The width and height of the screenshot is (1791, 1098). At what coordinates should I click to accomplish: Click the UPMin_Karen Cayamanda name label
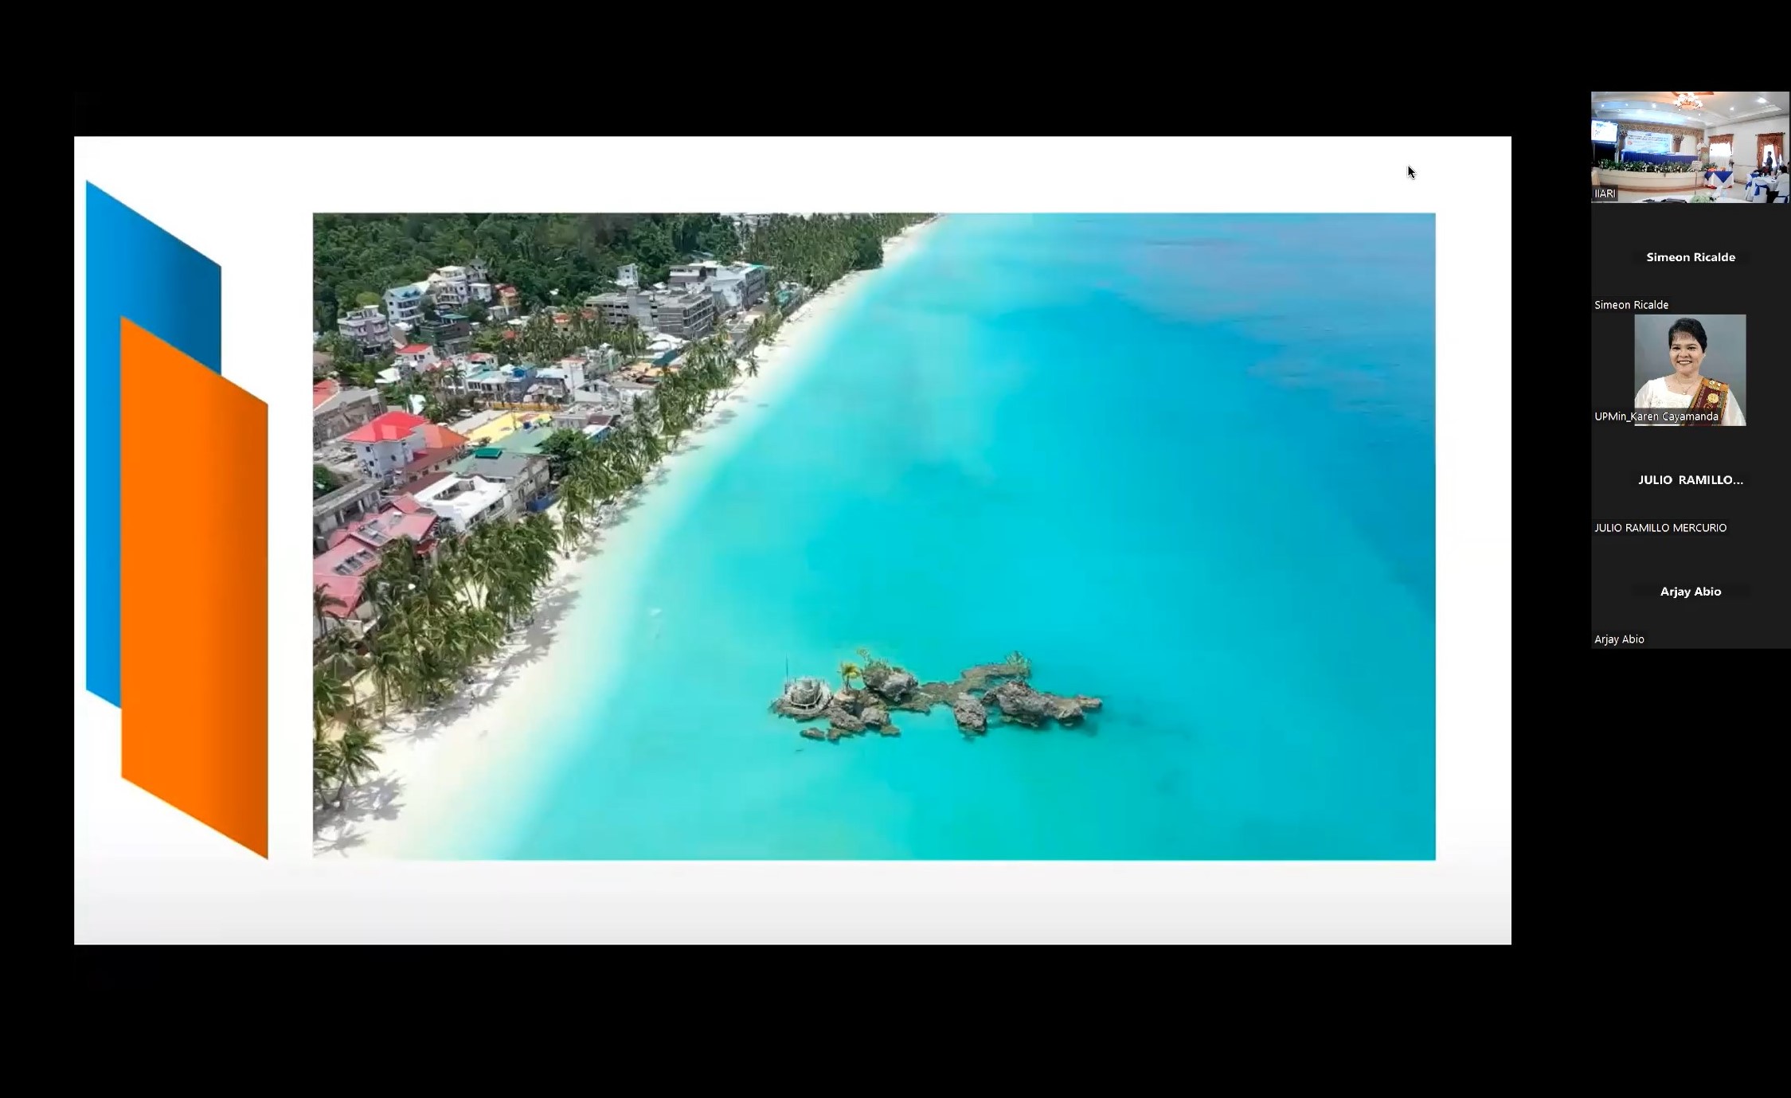pos(1656,416)
